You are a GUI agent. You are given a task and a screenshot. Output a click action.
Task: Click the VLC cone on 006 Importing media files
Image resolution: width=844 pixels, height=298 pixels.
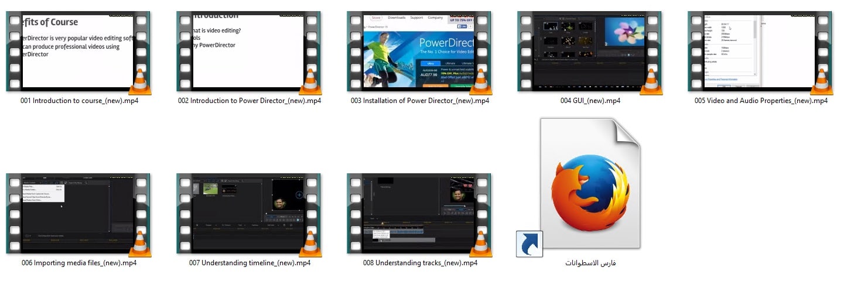[139, 244]
